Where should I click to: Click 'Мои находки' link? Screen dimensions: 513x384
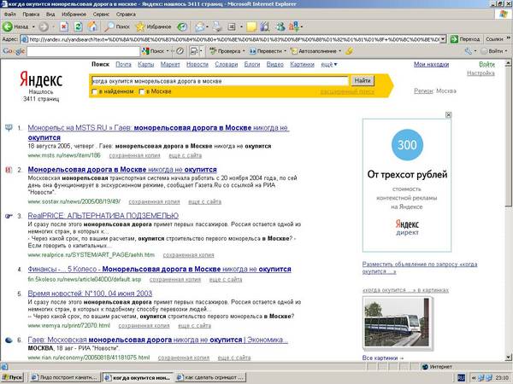click(x=431, y=64)
